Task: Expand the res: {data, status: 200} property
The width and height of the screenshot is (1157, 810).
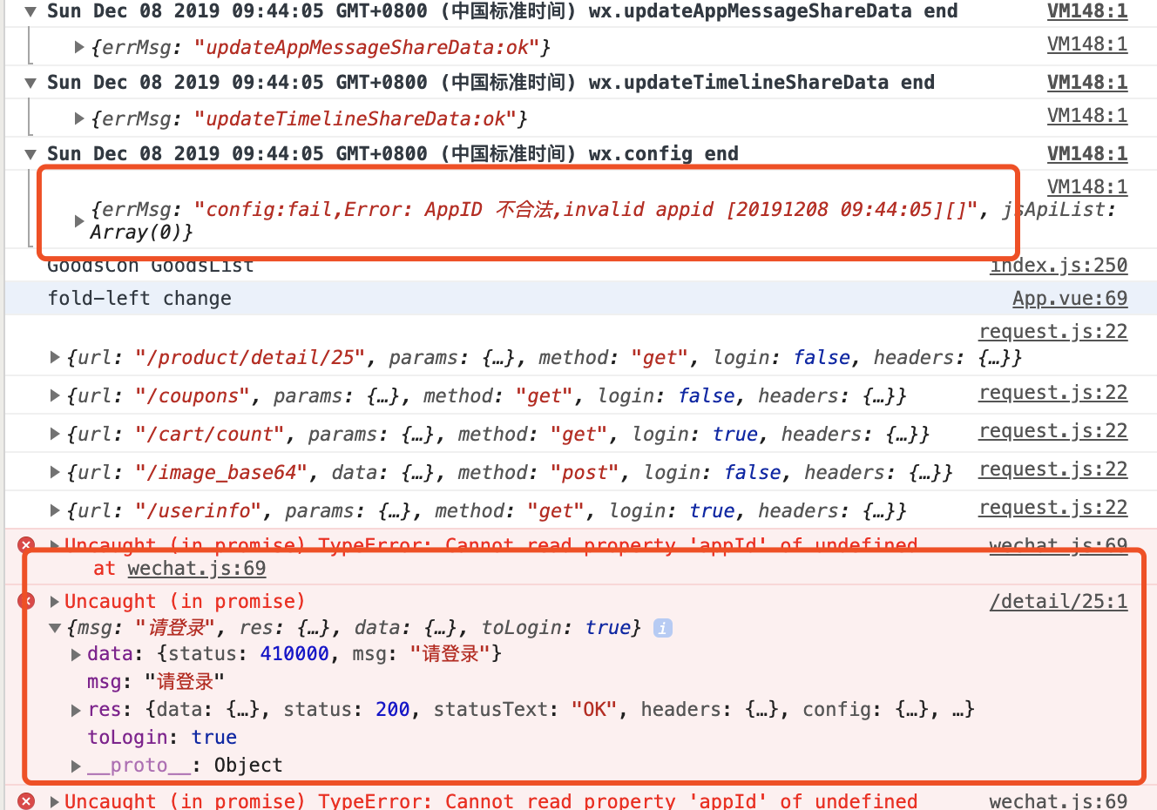Action: (x=76, y=711)
